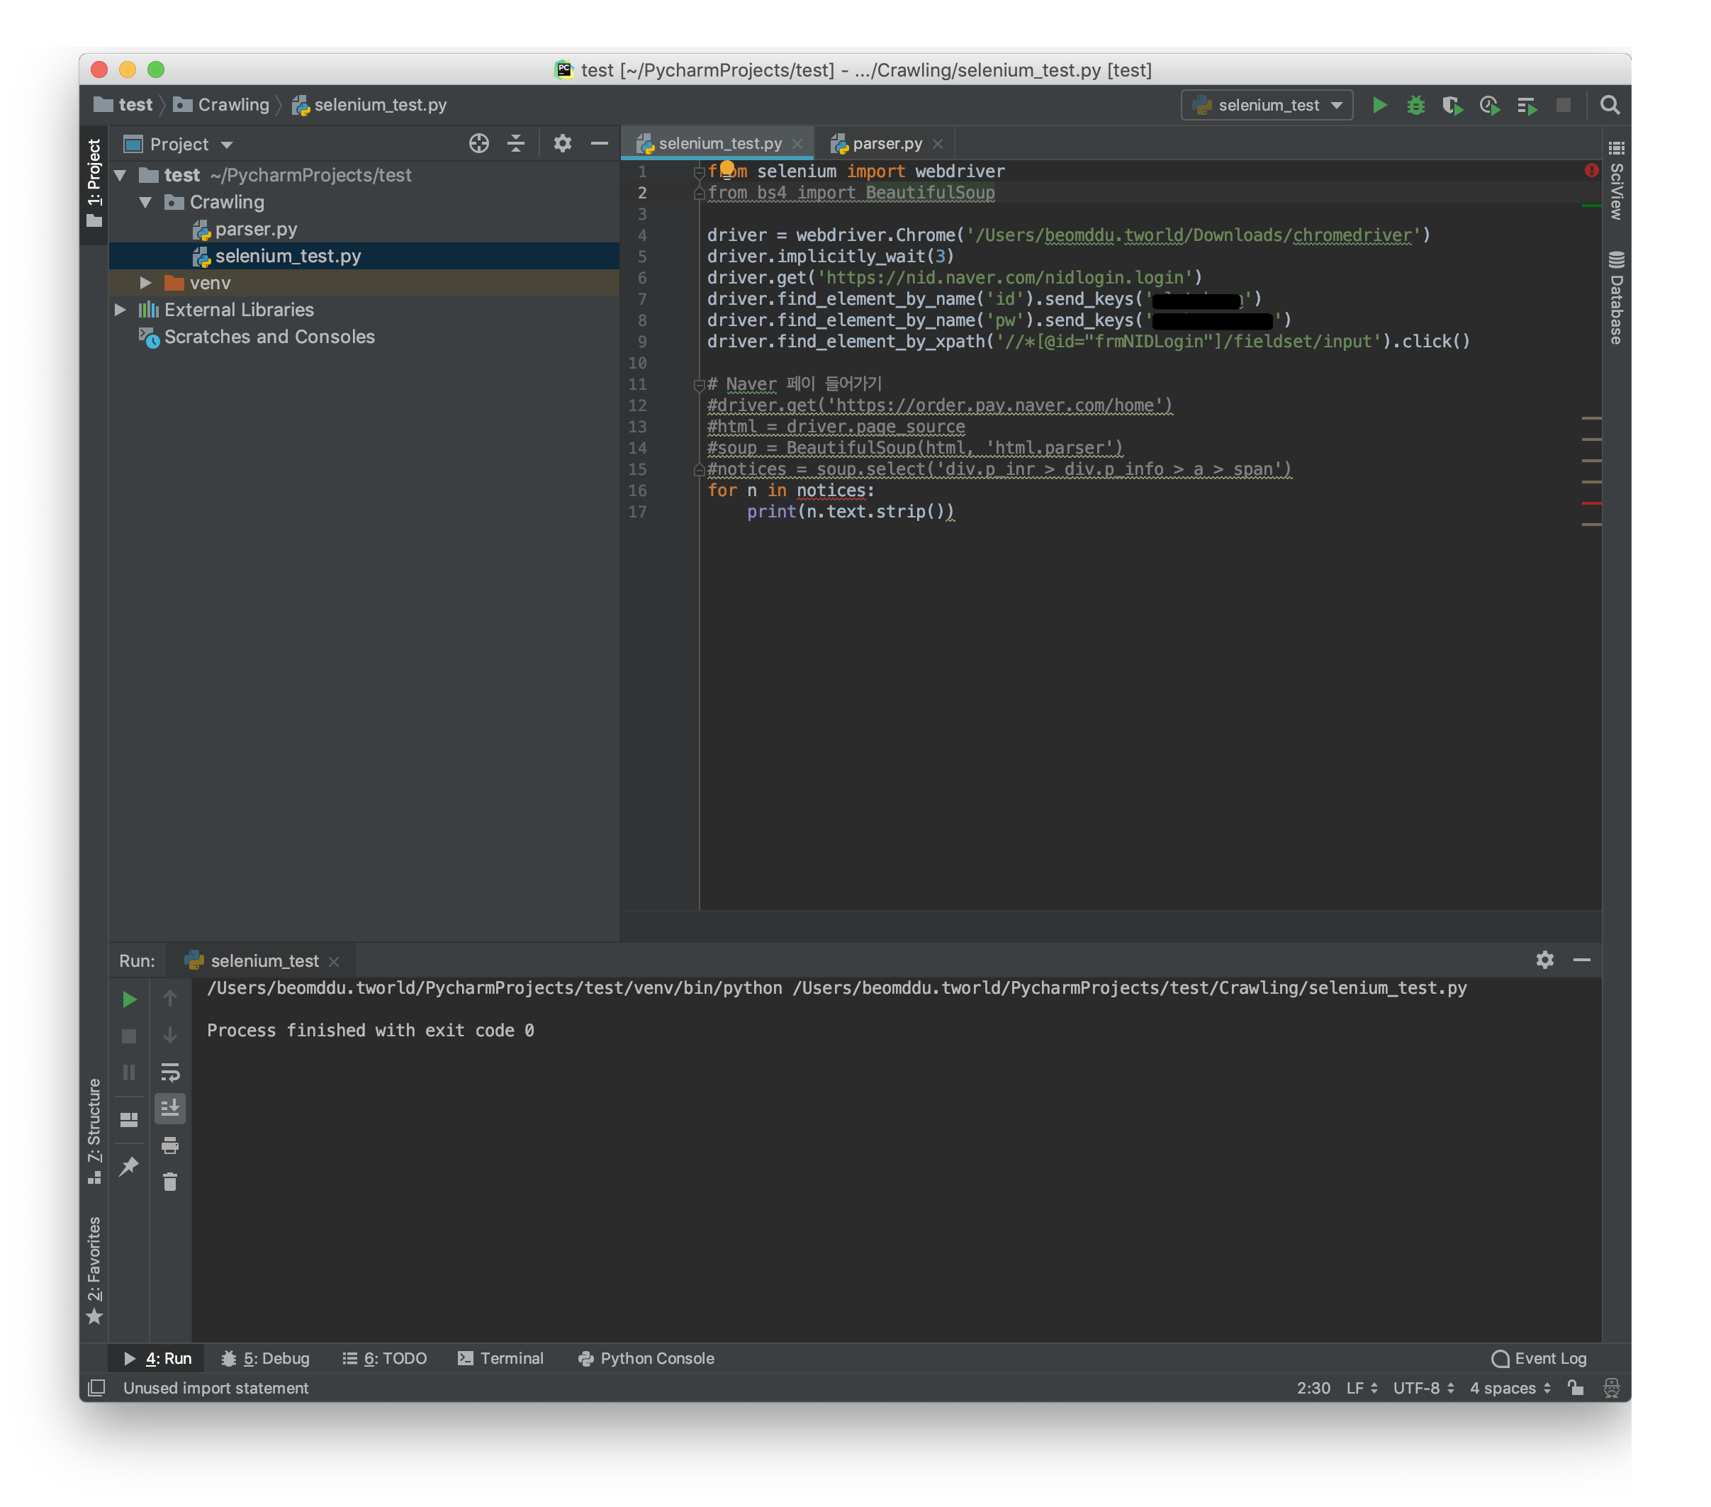Screen dimensions: 1711x1507
Task: Open the Debug tool window tab
Action: tap(265, 1358)
